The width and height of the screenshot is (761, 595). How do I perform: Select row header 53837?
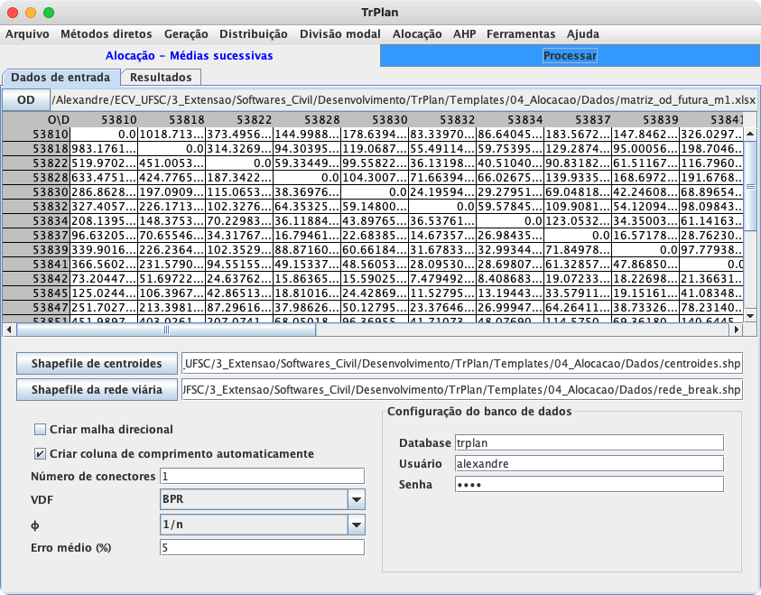[x=36, y=236]
